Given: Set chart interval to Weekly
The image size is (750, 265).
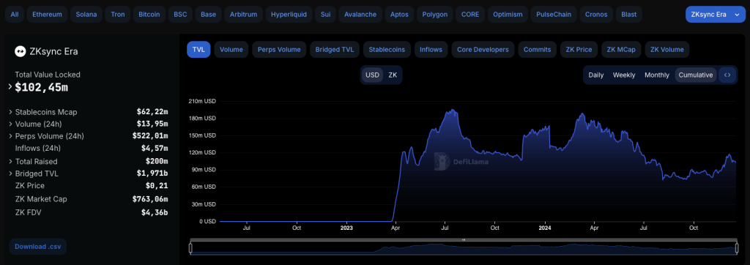Looking at the screenshot, I should (624, 75).
